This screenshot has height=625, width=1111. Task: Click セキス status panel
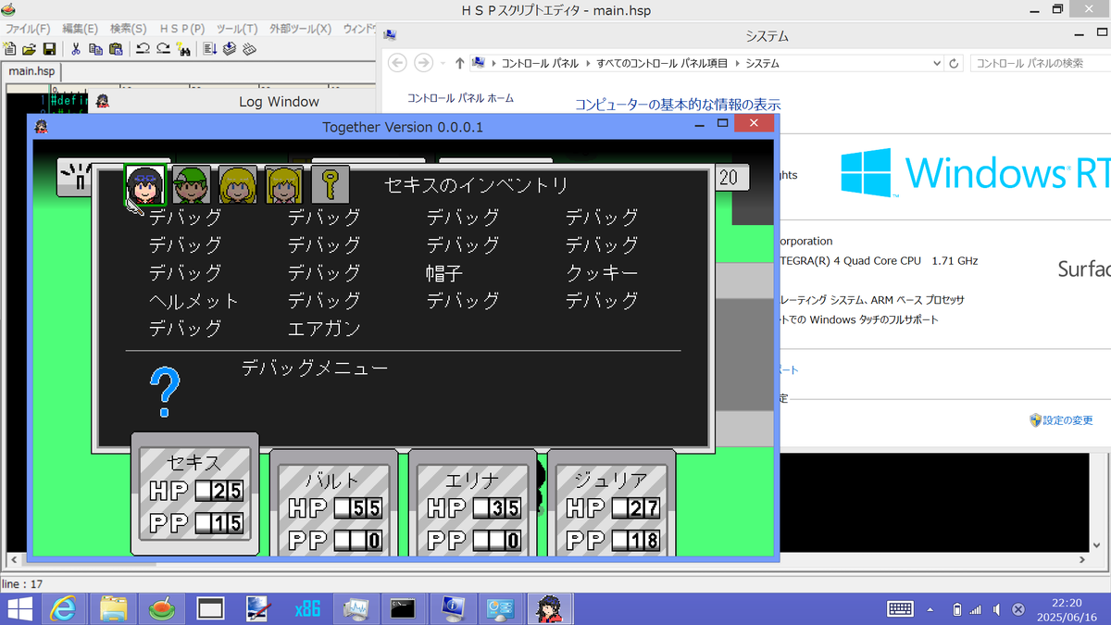194,494
